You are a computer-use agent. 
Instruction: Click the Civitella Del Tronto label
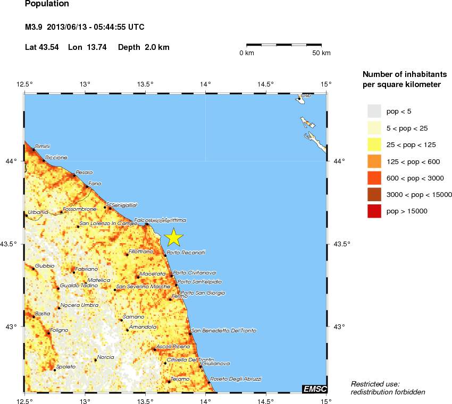click(190, 360)
